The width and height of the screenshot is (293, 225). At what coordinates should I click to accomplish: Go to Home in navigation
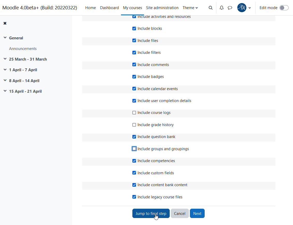click(90, 8)
